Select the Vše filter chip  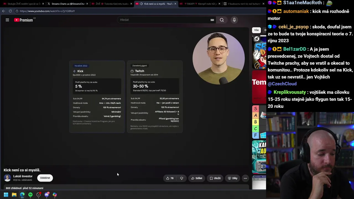coord(256,30)
